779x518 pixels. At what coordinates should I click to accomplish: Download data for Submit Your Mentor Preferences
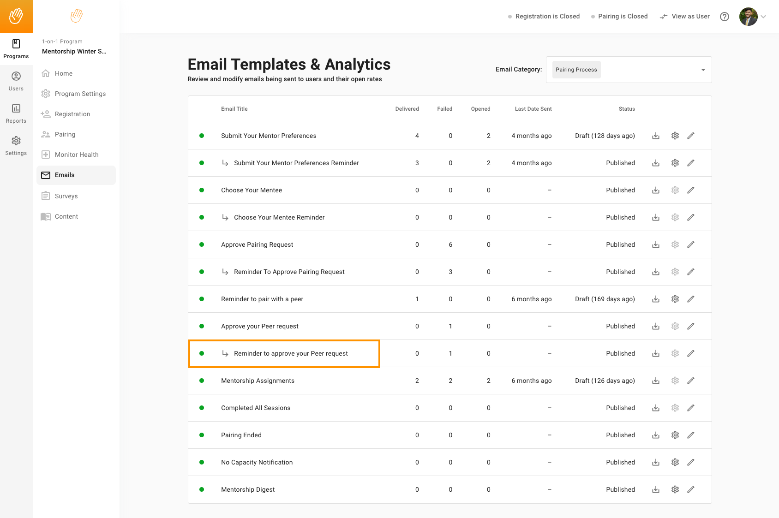coord(655,136)
